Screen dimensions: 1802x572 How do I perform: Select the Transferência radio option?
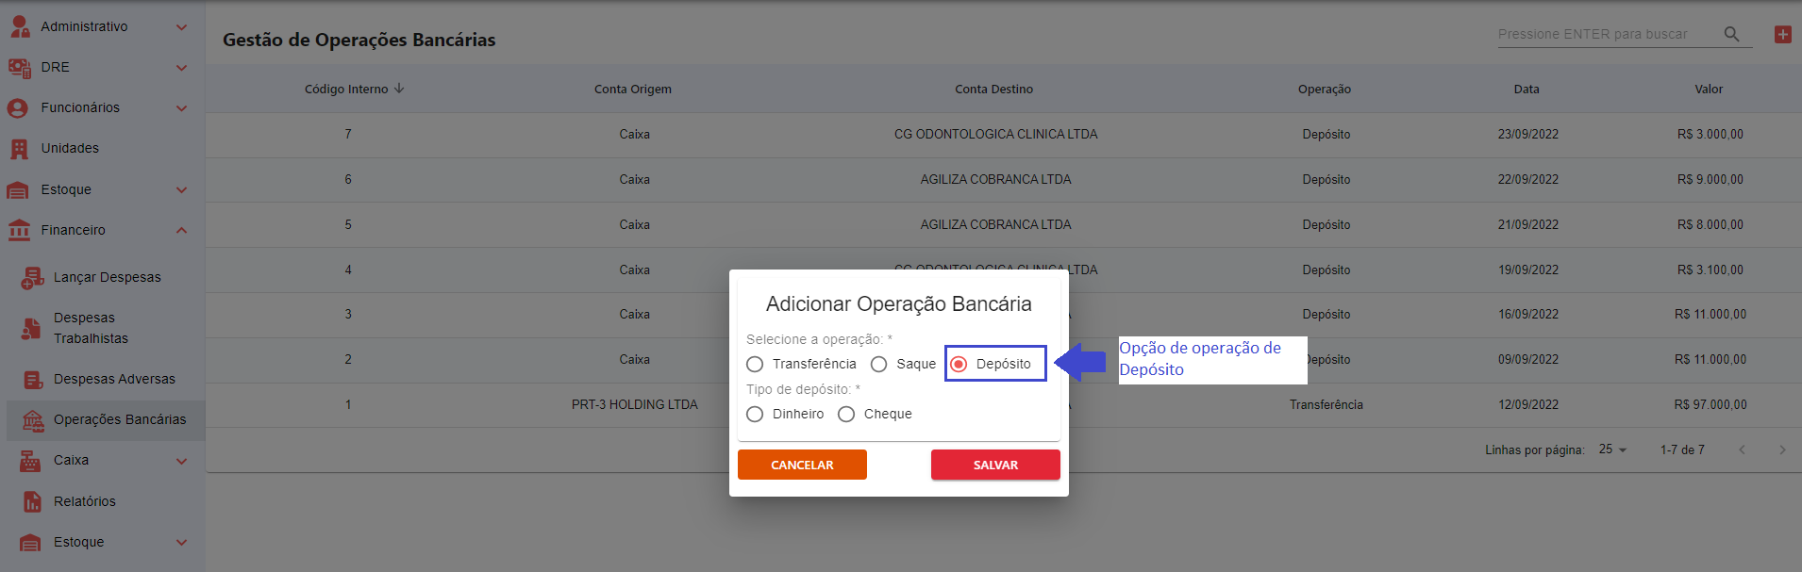tap(755, 365)
